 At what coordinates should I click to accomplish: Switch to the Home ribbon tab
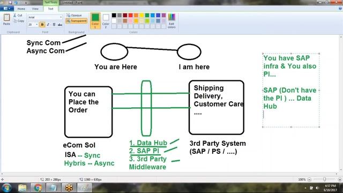21,9
